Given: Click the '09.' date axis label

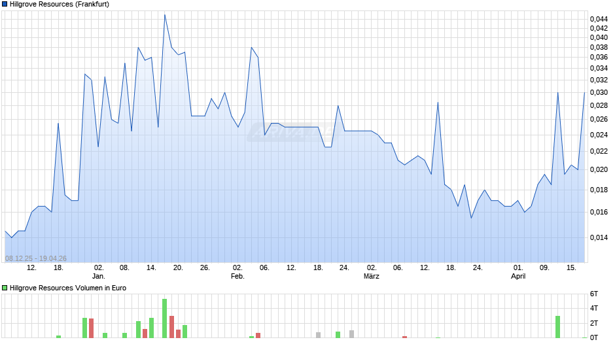Looking at the screenshot, I should point(544,267).
